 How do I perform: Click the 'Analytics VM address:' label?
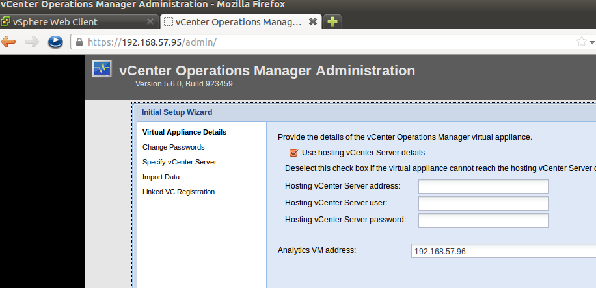point(317,250)
